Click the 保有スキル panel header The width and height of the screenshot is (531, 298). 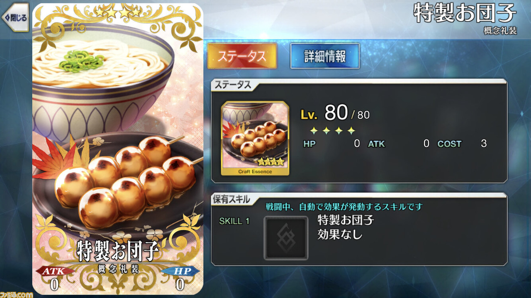click(232, 199)
